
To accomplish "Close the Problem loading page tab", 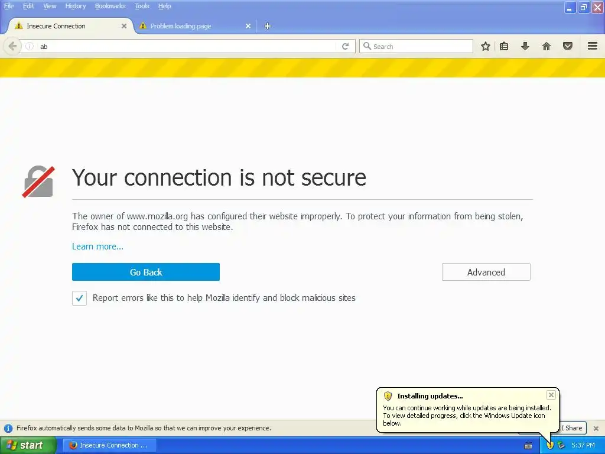I will [x=248, y=26].
